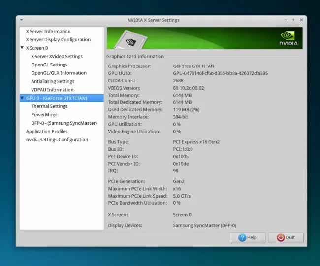
Task: Select DFP-0 Samsung SyncMaster display
Action: tap(64, 123)
